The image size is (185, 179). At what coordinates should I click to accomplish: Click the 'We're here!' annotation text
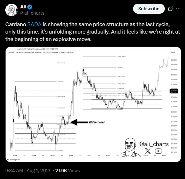click(x=97, y=122)
